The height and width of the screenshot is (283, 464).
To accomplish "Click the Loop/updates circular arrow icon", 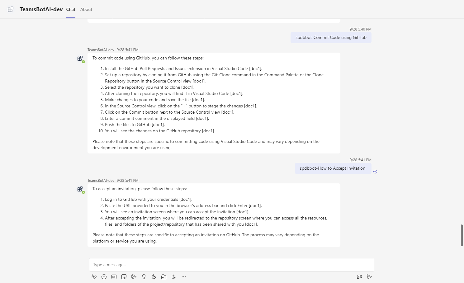I will 154,277.
